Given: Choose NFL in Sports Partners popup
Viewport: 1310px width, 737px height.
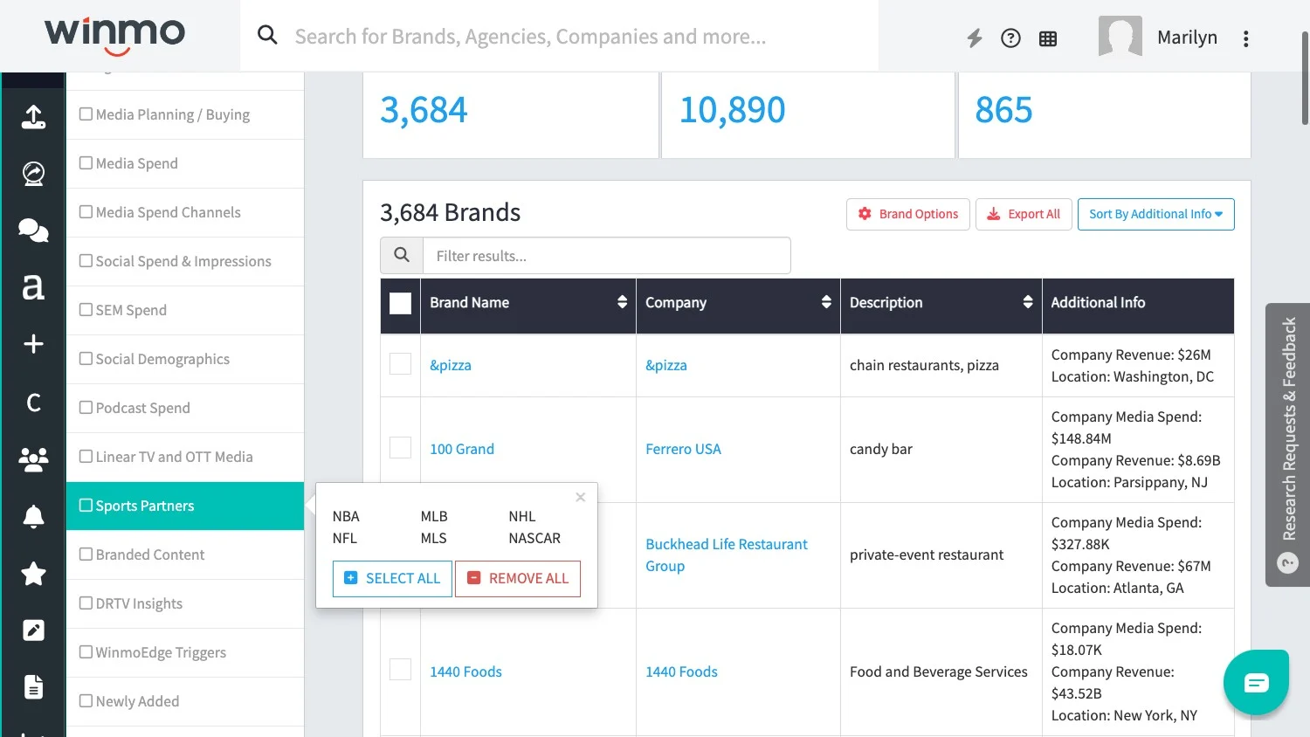Looking at the screenshot, I should click(x=345, y=538).
